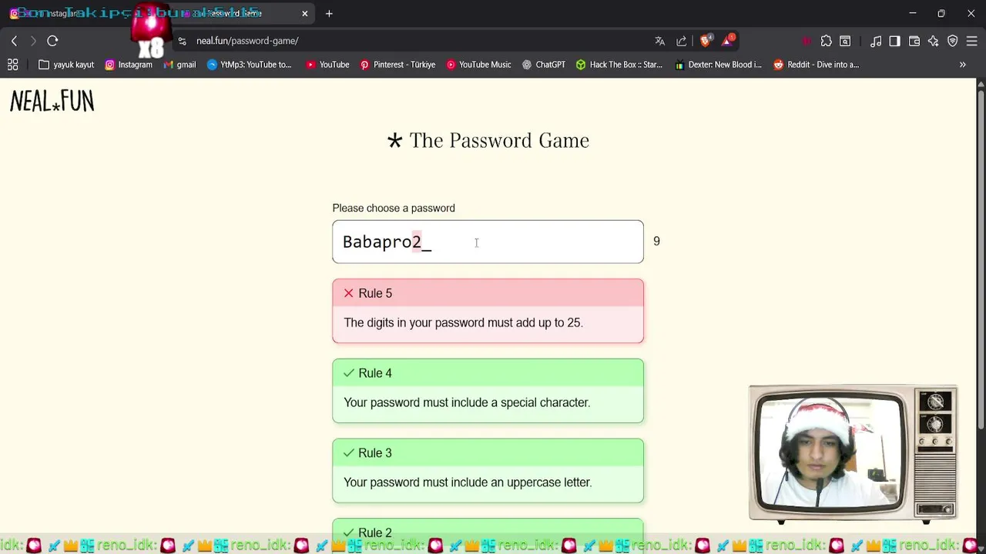Viewport: 986px width, 554px height.
Task: Click the webcam TV overlay
Action: [853, 454]
